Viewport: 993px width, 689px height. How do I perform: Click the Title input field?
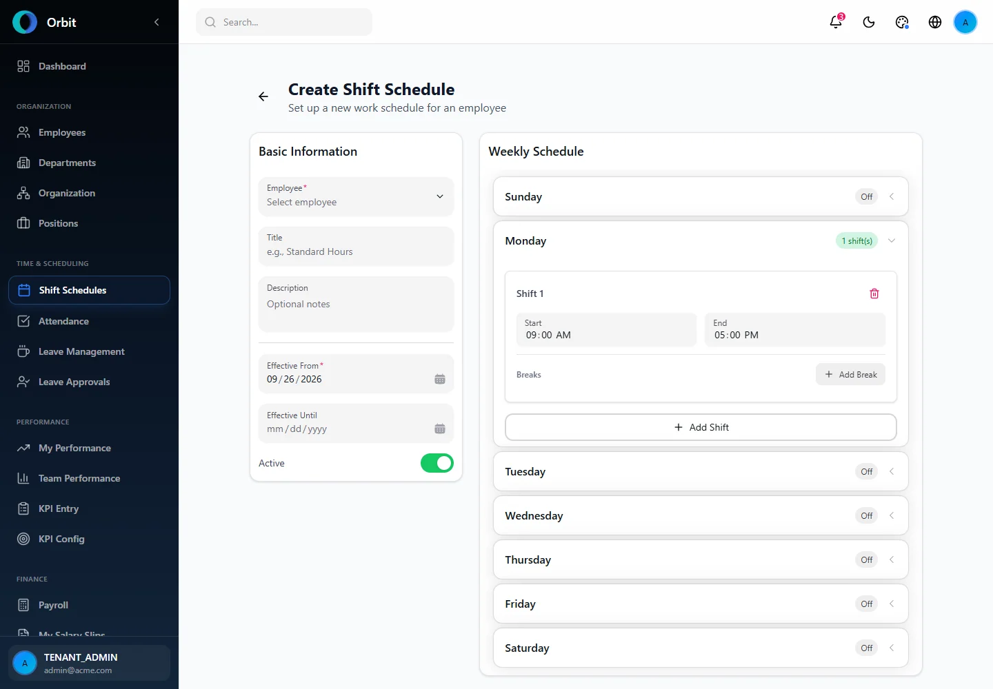click(356, 246)
